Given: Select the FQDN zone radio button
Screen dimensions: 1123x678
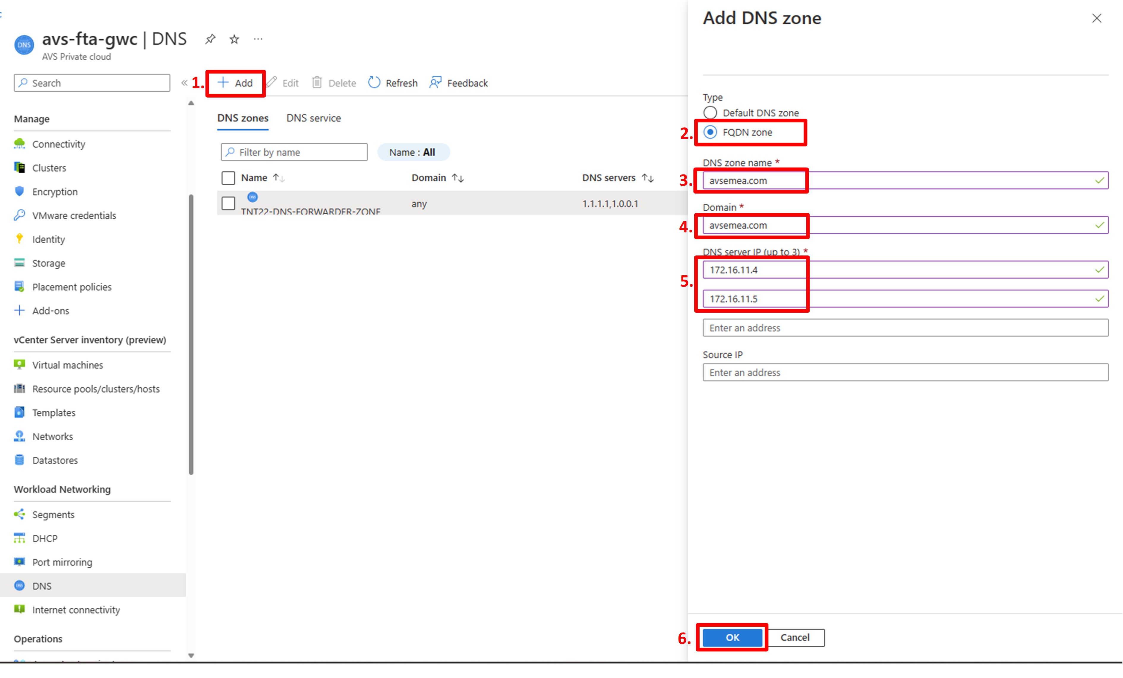Looking at the screenshot, I should point(710,132).
